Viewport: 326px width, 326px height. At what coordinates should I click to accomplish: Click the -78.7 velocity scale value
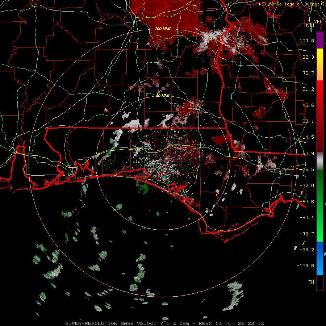click(x=307, y=234)
